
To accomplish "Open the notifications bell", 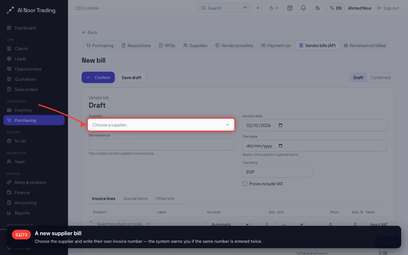I will click(303, 8).
